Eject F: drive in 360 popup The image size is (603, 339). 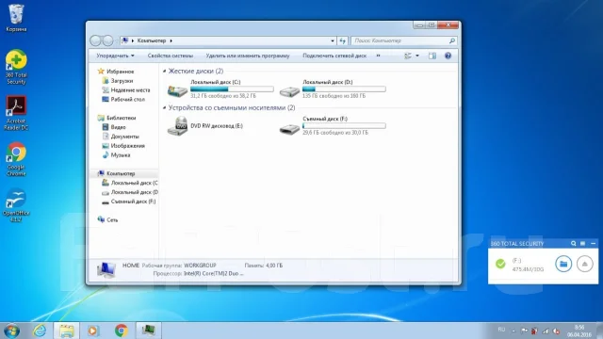pyautogui.click(x=584, y=264)
